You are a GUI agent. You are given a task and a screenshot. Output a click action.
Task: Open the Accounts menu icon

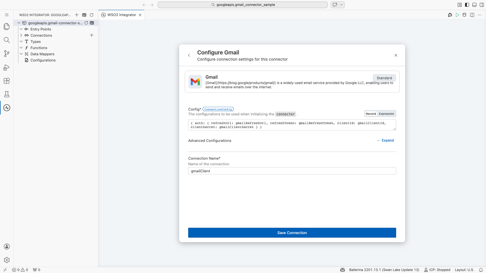coord(7,246)
